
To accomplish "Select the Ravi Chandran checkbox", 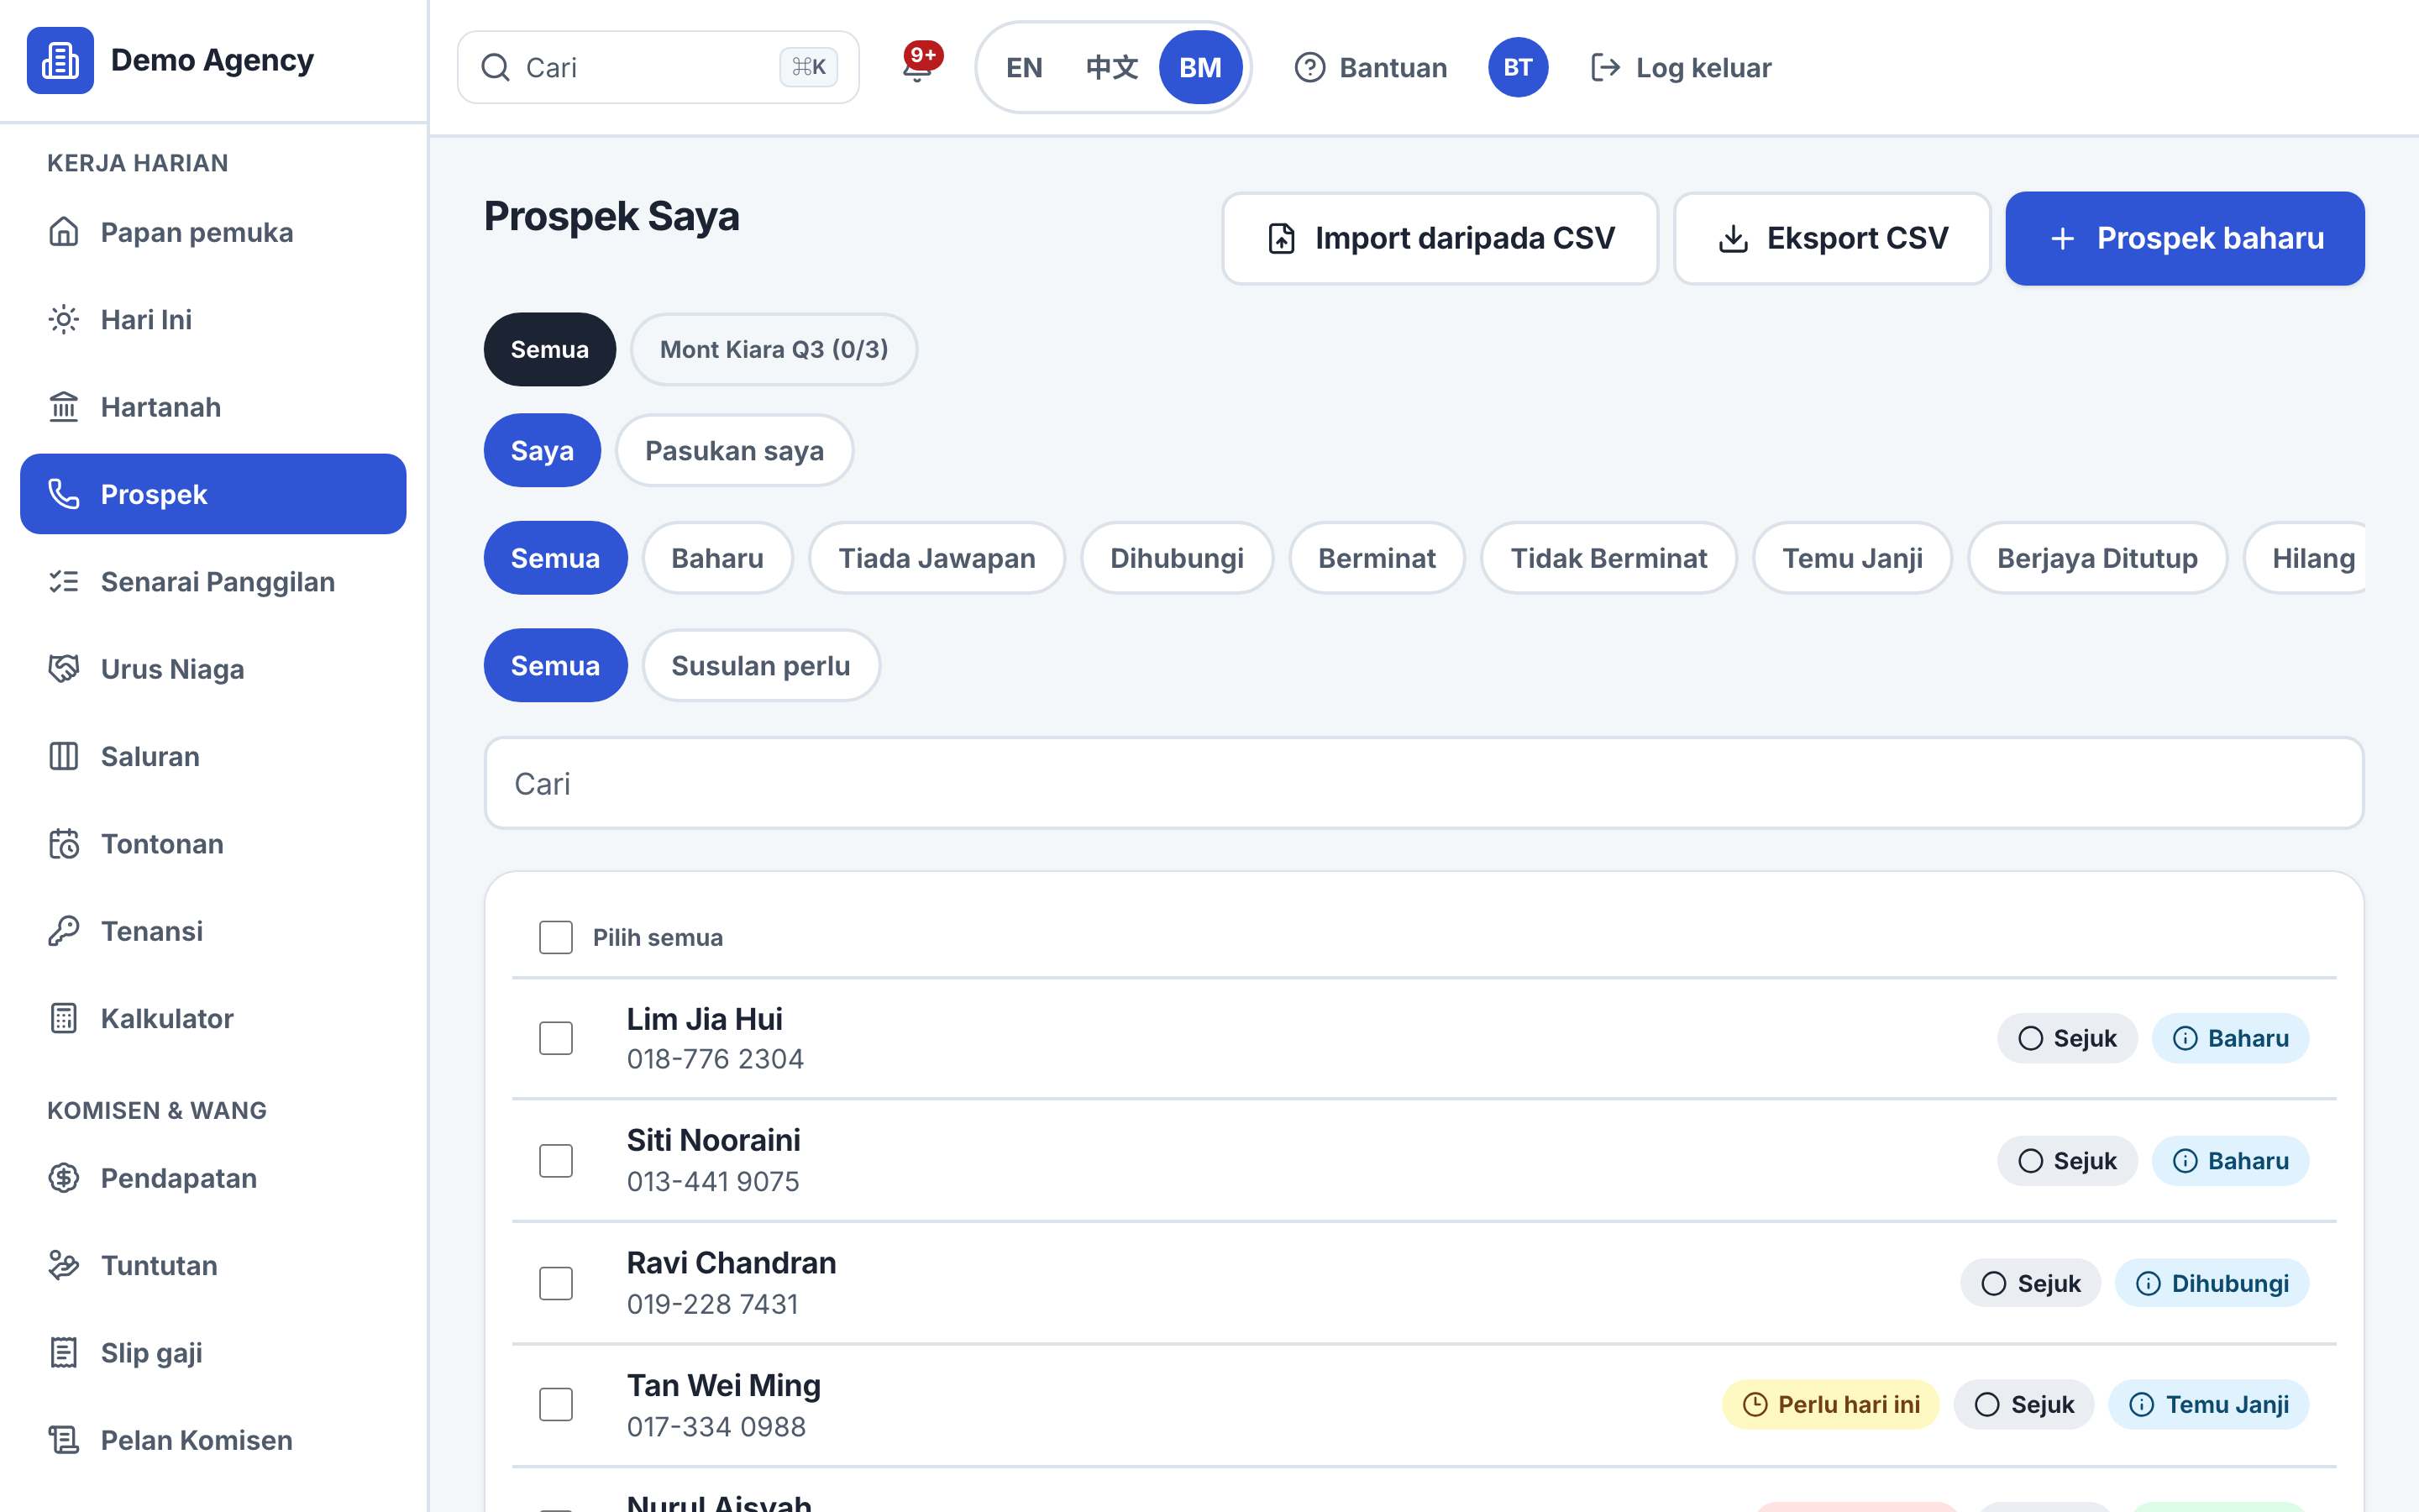I will click(x=556, y=1283).
